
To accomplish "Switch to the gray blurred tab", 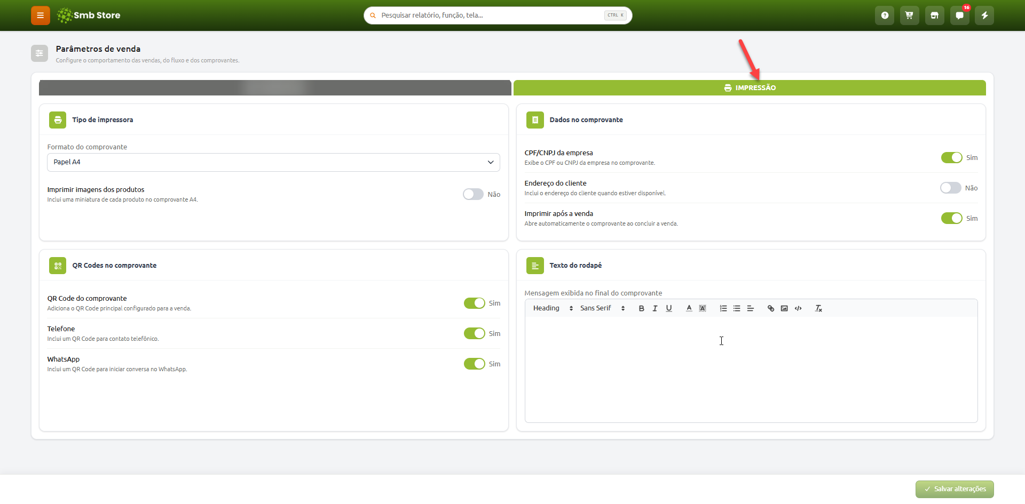I will click(x=275, y=87).
